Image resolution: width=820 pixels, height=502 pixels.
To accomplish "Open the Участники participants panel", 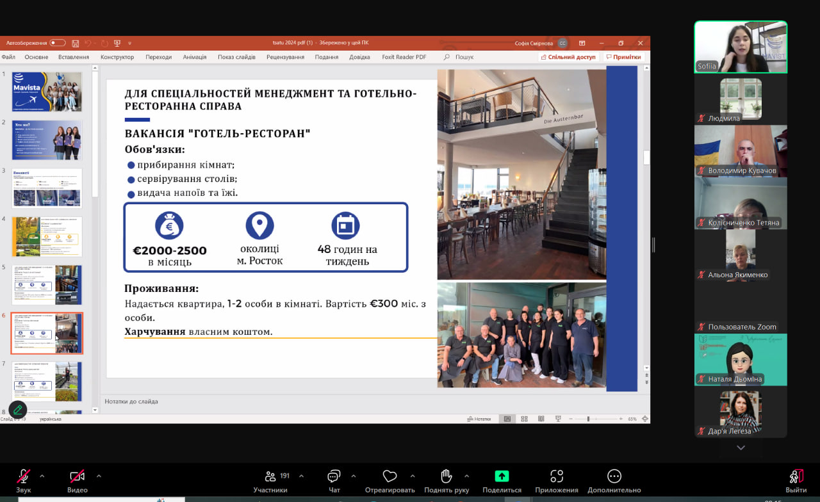I will coord(270,477).
